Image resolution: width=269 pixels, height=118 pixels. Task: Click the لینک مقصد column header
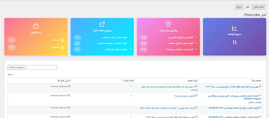click(x=193, y=81)
